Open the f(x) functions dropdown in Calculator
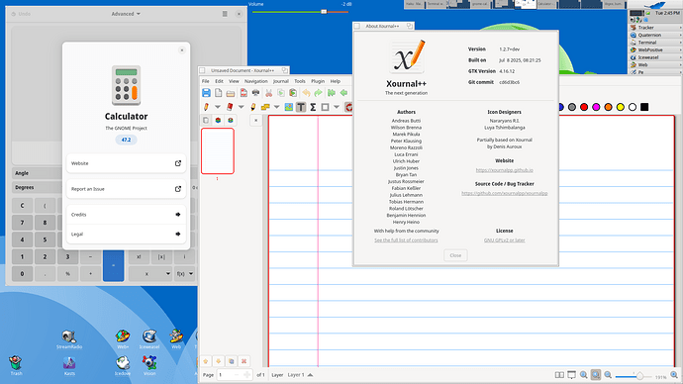The image size is (683, 384). (x=184, y=274)
